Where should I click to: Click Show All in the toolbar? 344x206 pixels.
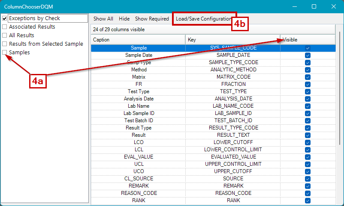pos(103,19)
